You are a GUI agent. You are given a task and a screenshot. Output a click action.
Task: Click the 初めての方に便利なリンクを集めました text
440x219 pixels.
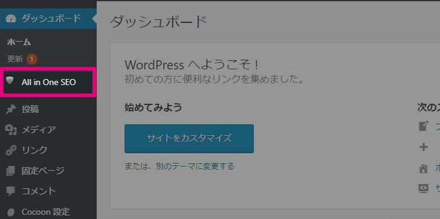[215, 80]
